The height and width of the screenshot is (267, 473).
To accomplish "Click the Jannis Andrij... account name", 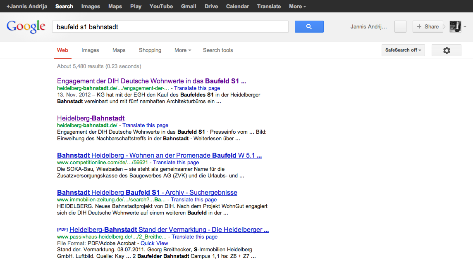I will coord(368,27).
